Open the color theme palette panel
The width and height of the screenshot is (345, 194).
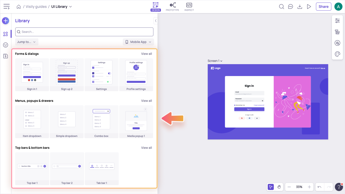pos(337,54)
